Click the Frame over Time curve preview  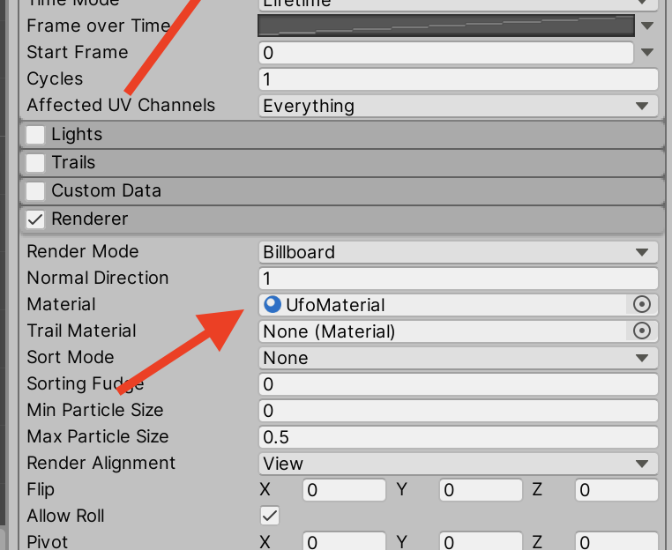pyautogui.click(x=445, y=26)
